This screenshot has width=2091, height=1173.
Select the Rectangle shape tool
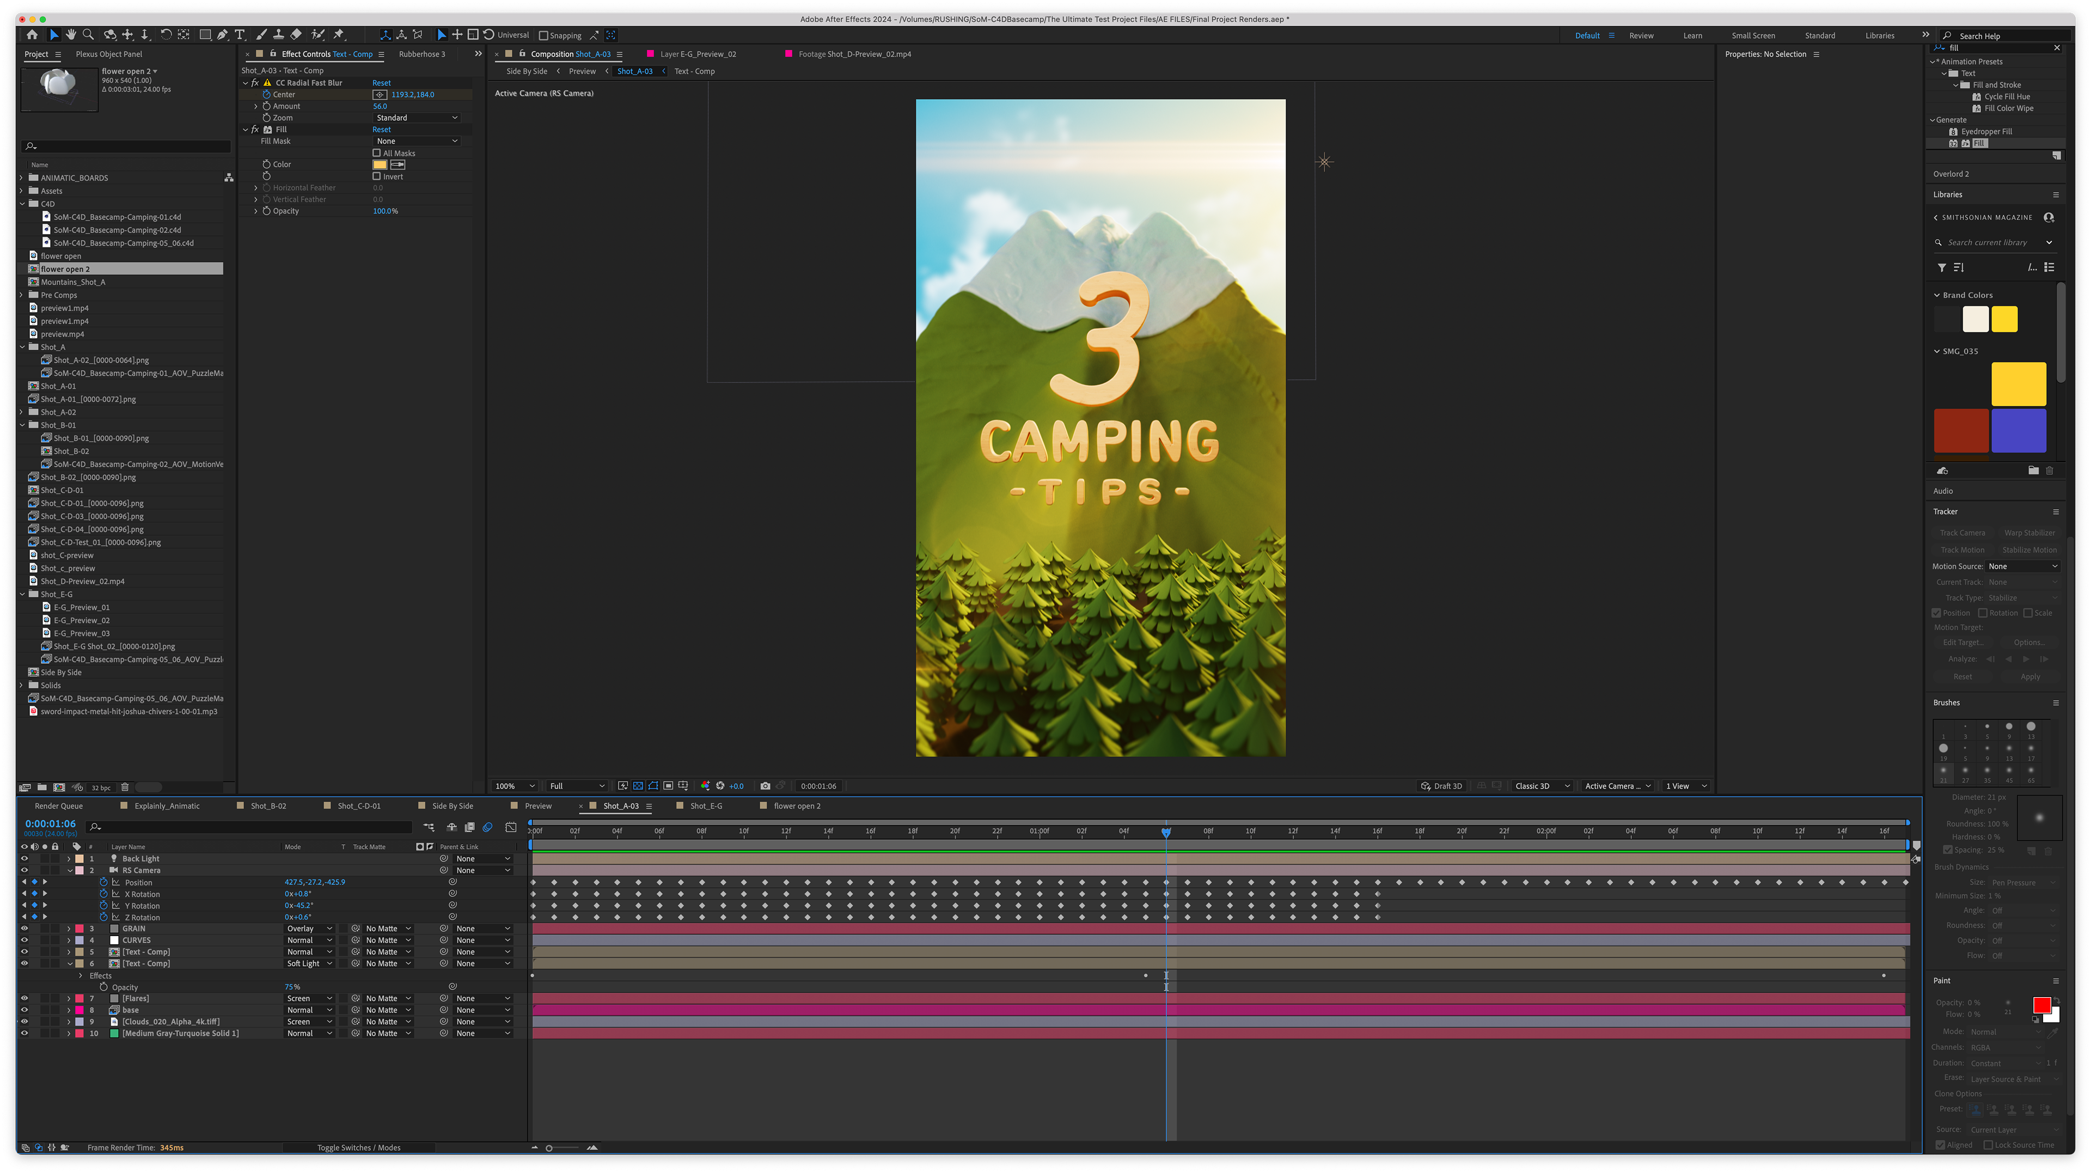pos(205,35)
